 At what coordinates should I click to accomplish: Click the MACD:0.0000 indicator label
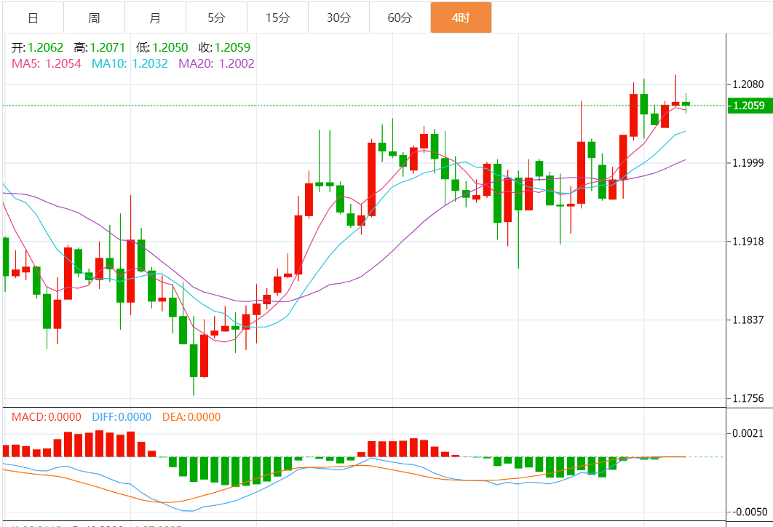click(47, 417)
